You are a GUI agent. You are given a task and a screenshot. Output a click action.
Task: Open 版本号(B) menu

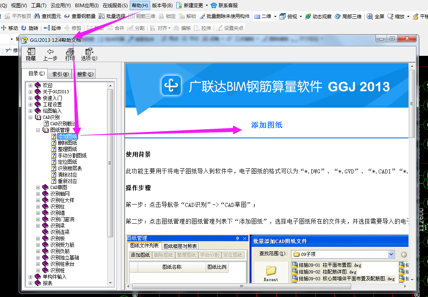162,6
